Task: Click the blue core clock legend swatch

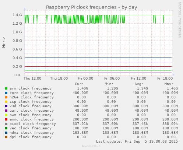Action: pos(6,93)
